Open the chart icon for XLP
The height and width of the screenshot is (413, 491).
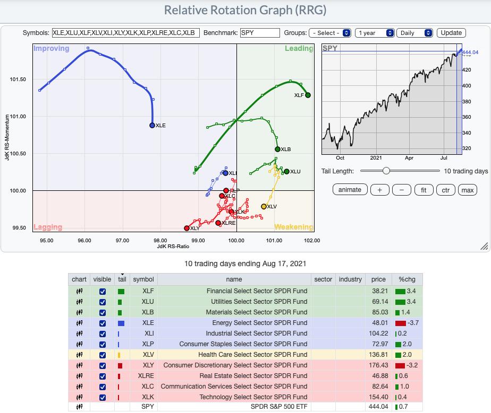[x=79, y=344]
